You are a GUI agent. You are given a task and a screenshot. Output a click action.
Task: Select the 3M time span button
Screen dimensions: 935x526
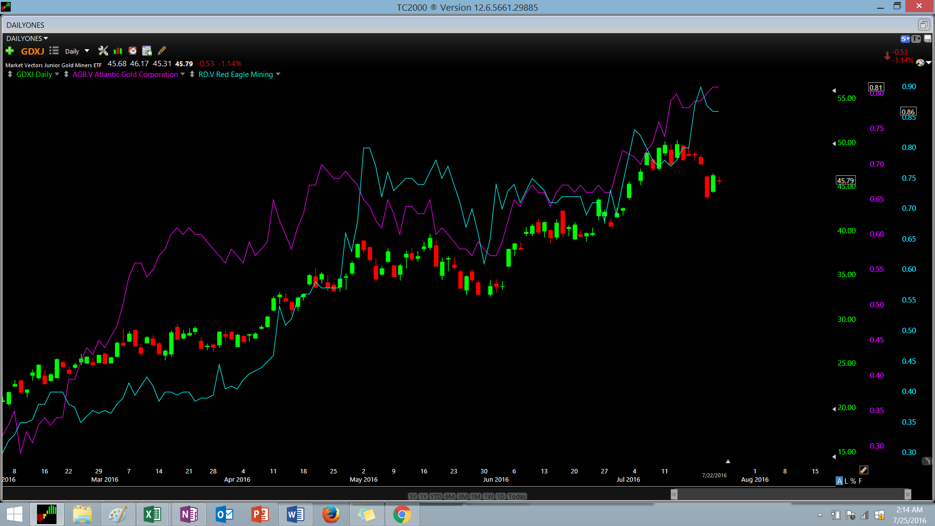[463, 496]
